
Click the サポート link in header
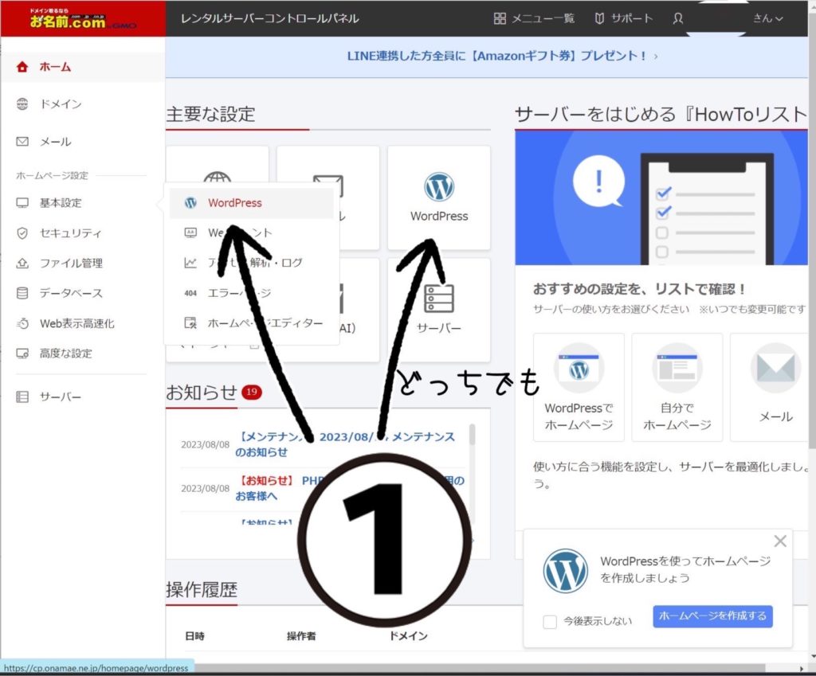click(x=623, y=18)
